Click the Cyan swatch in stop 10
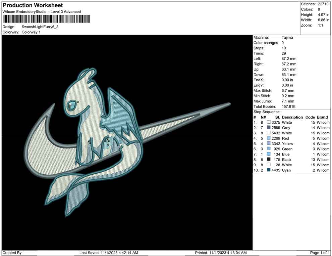This screenshot has width=332, height=256. pyautogui.click(x=269, y=170)
